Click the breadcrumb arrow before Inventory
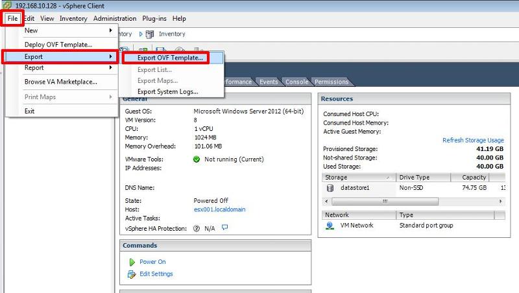The height and width of the screenshot is (293, 519). coord(141,34)
